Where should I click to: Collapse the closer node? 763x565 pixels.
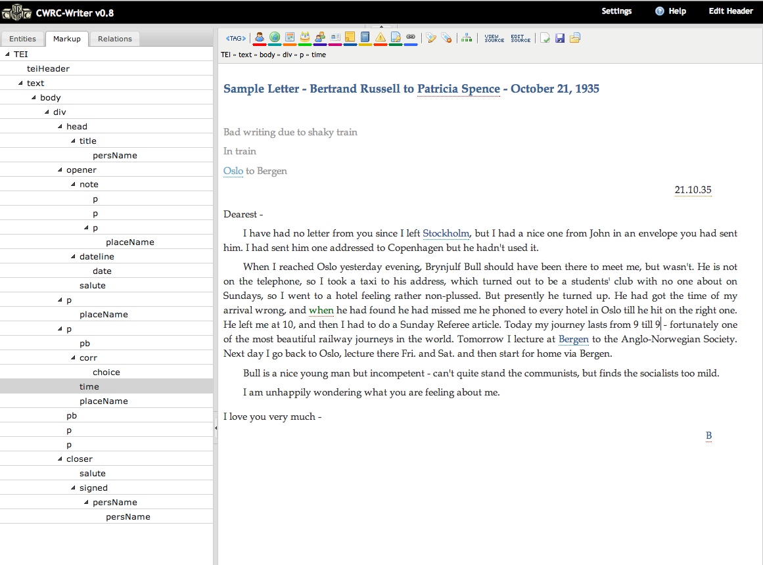click(60, 459)
